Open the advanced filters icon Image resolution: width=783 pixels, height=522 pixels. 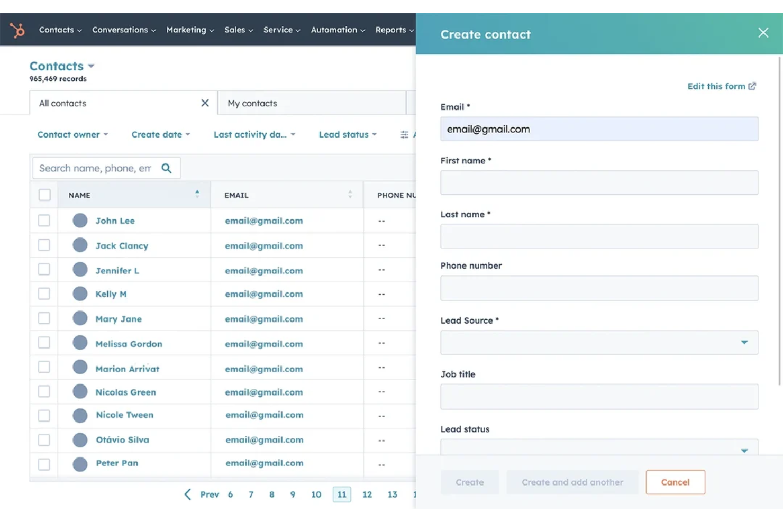click(x=404, y=134)
